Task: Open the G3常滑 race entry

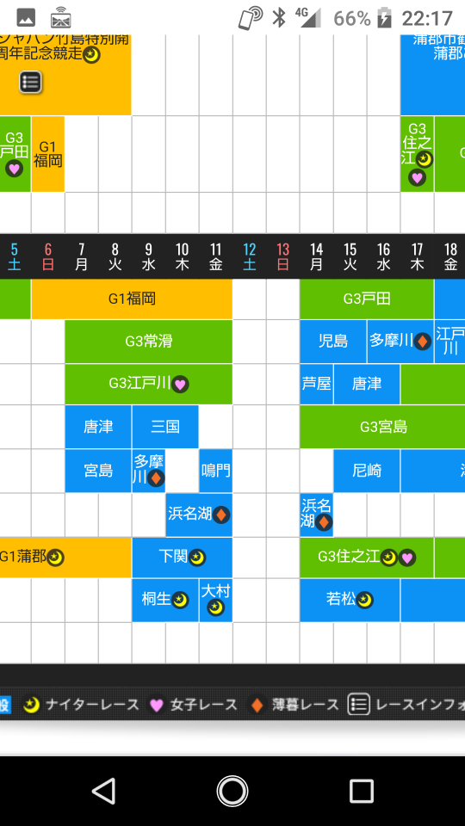Action: coord(149,342)
